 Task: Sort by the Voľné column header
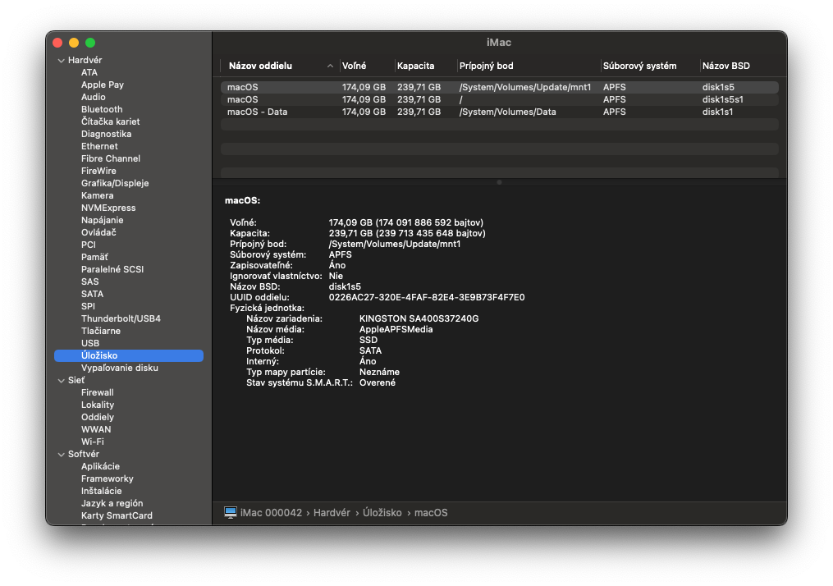[355, 66]
